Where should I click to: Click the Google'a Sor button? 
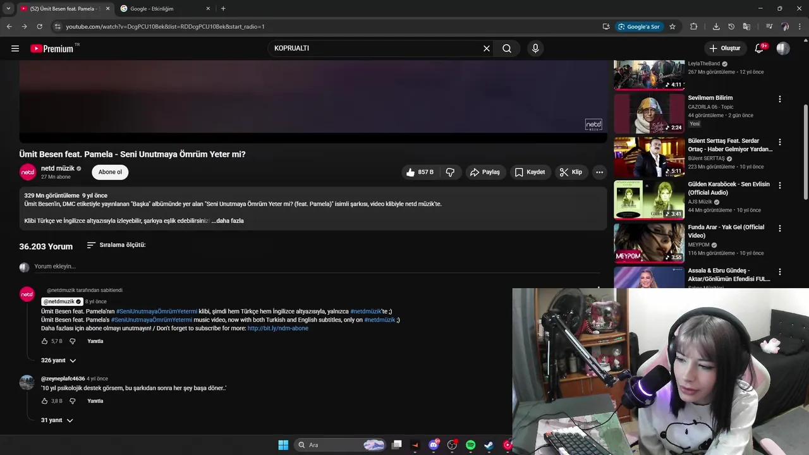point(639,27)
